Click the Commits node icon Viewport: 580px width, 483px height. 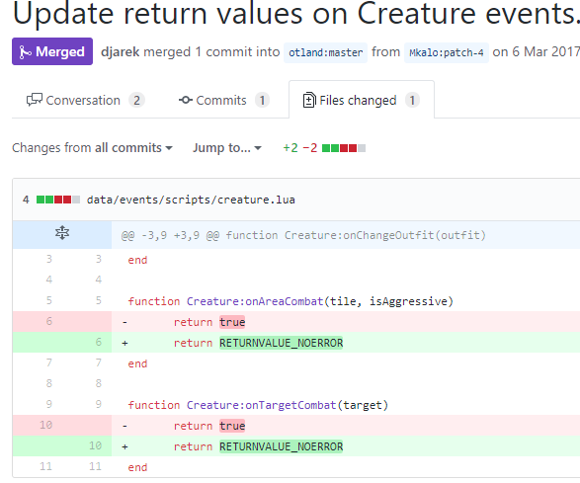click(x=186, y=100)
